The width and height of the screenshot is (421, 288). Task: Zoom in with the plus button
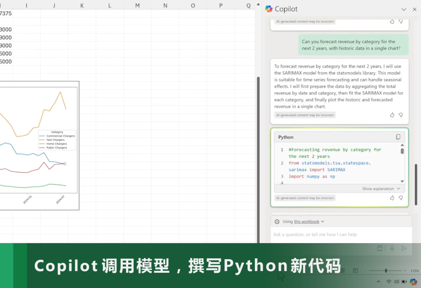tap(405, 270)
